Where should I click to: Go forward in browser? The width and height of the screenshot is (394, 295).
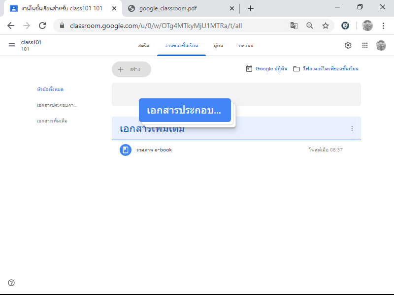(27, 26)
